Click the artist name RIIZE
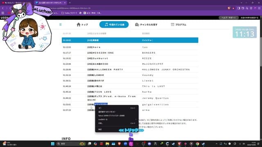262x147 pixels. coord(147,58)
